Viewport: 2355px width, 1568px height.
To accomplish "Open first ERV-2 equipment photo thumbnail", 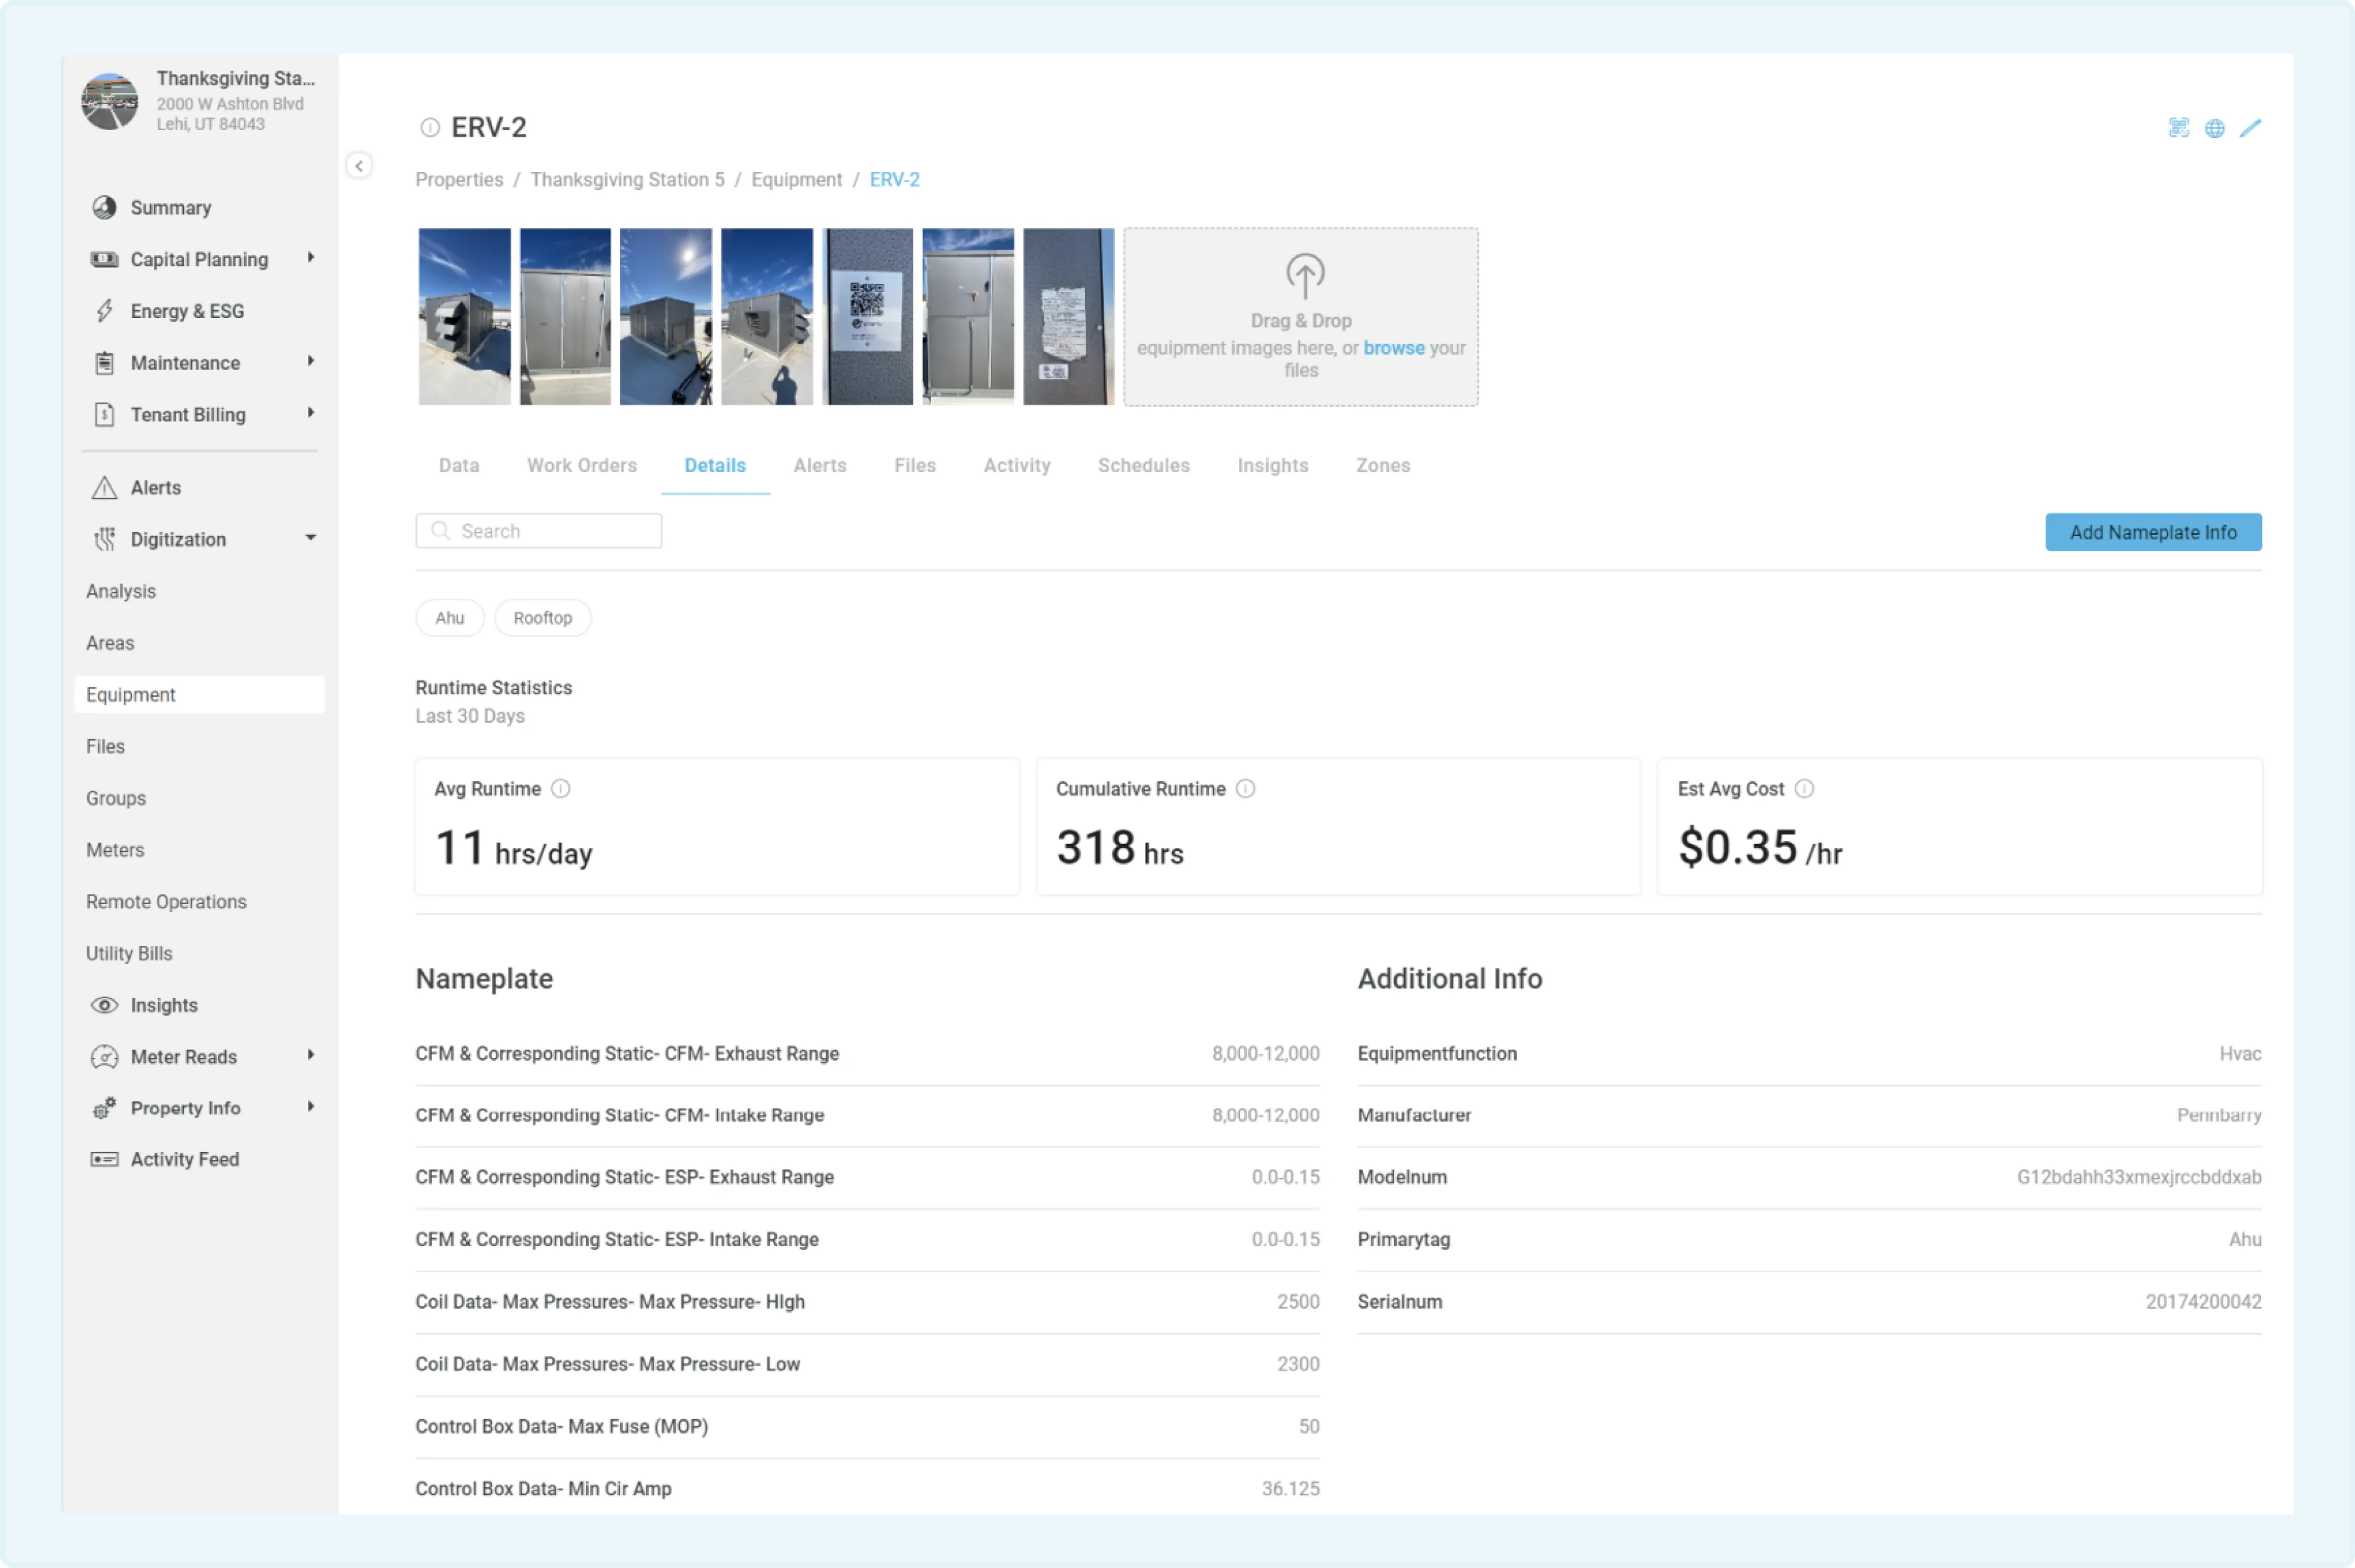I will pyautogui.click(x=465, y=317).
